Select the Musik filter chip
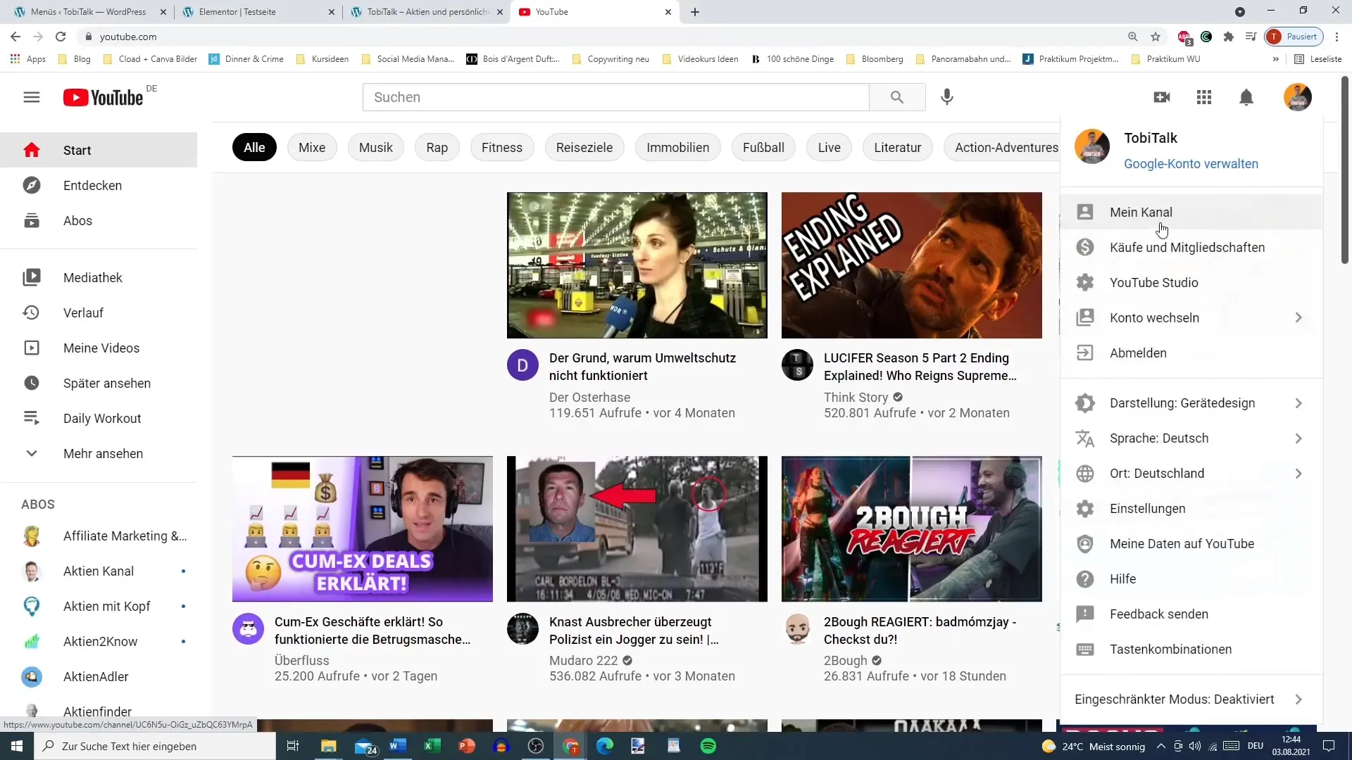This screenshot has height=760, width=1352. point(376,147)
